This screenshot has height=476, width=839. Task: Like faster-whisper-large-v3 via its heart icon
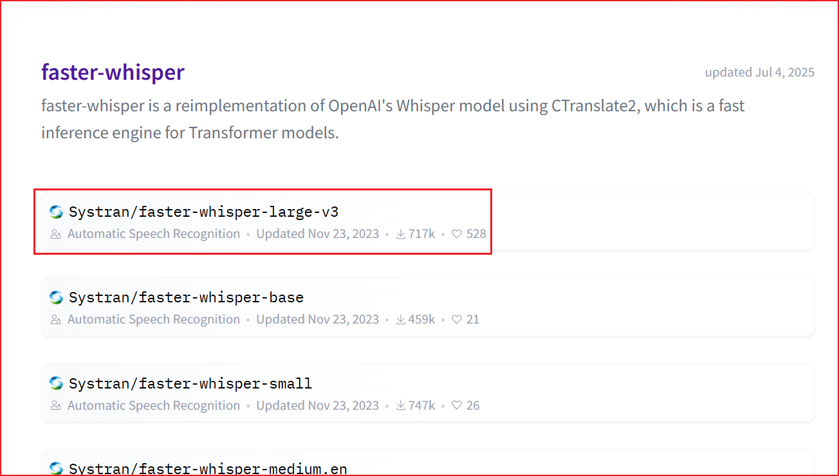click(x=457, y=234)
